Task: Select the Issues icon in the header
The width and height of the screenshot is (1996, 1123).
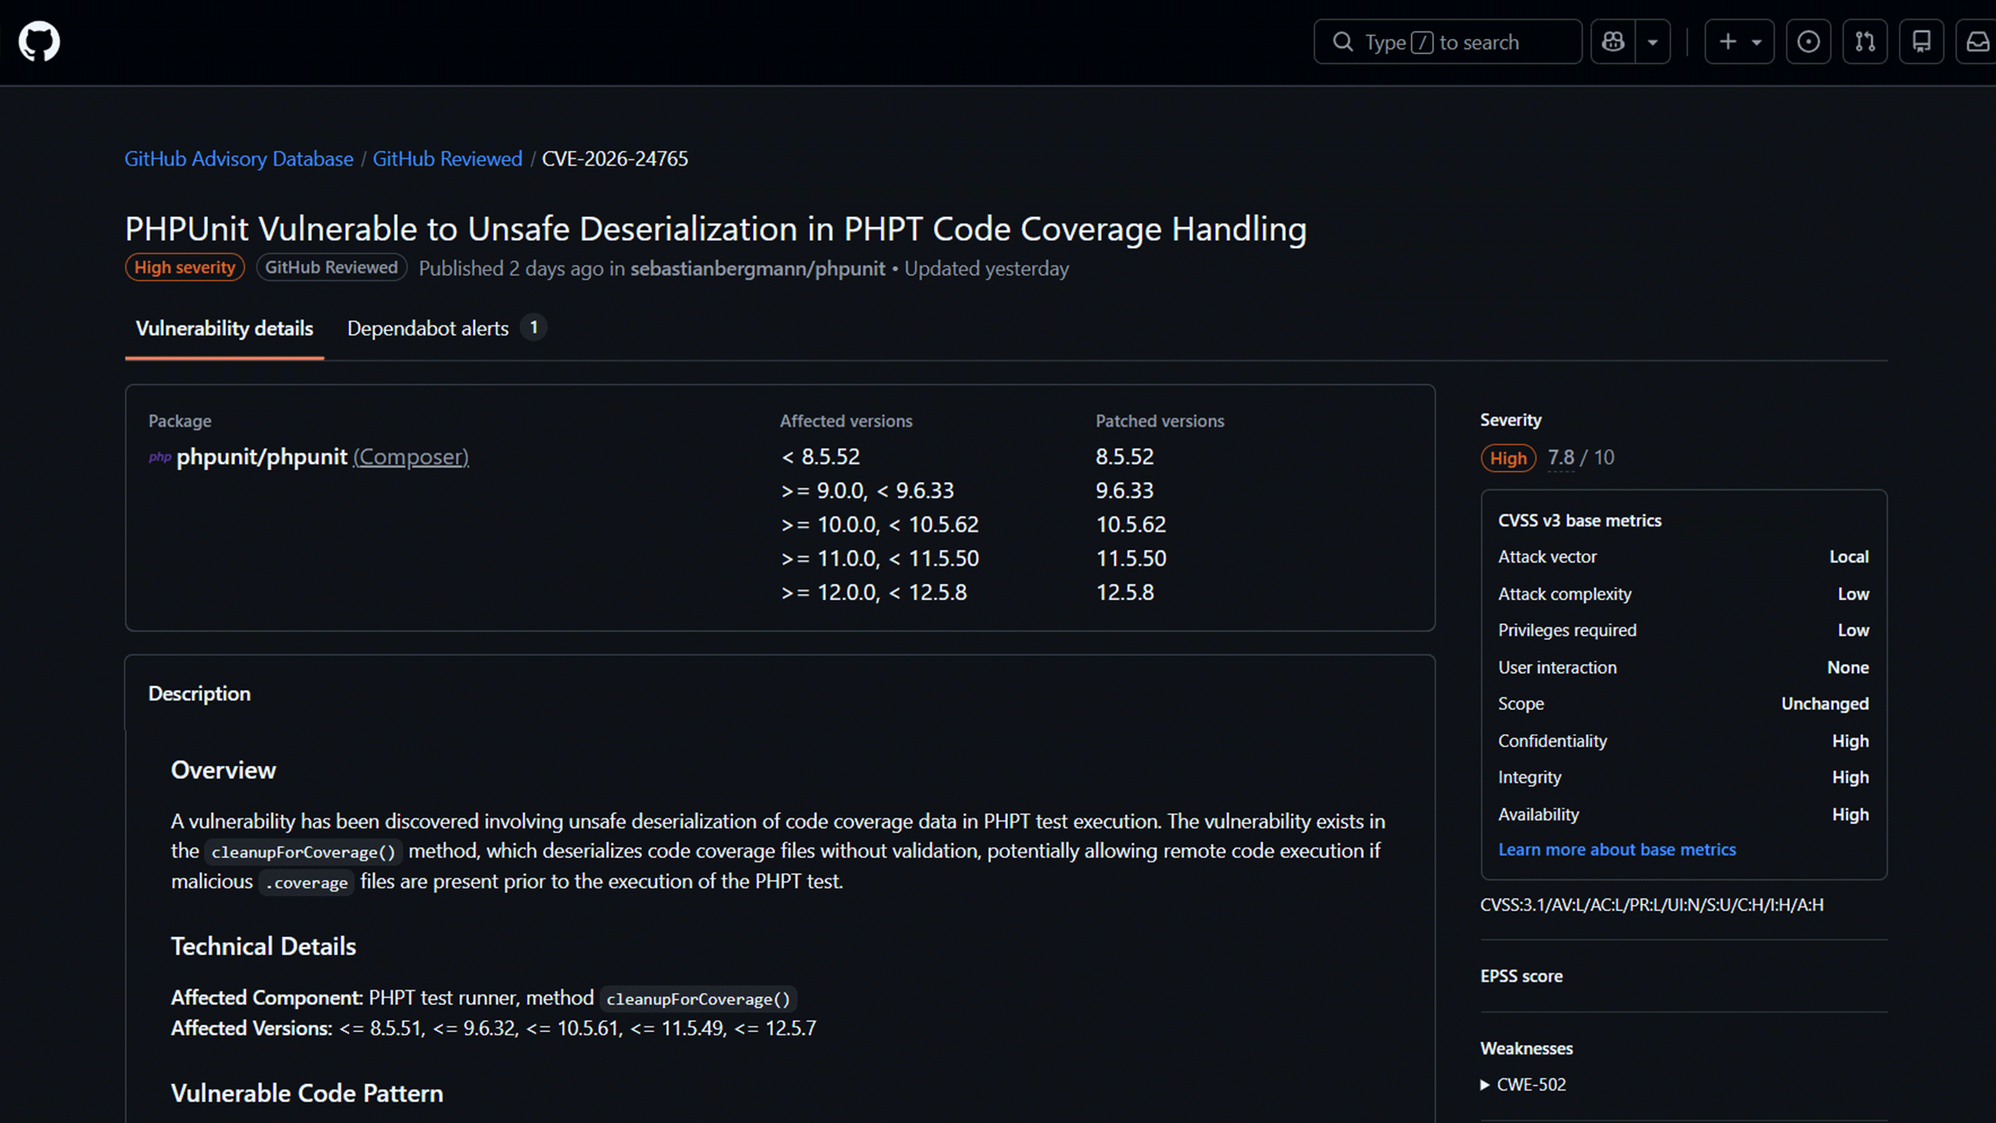Action: [1809, 41]
